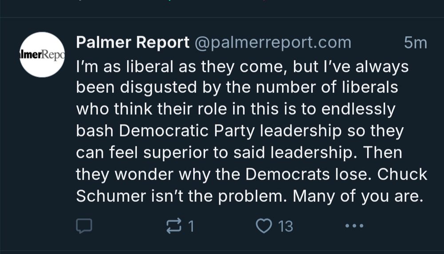Open the three-dot more options menu
This screenshot has height=254, width=444.
[x=354, y=226]
